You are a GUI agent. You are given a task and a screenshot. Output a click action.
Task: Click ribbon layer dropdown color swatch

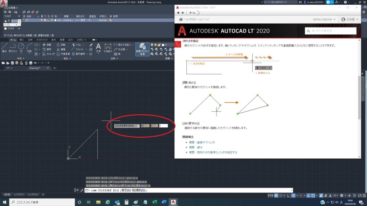[x=163, y=45]
